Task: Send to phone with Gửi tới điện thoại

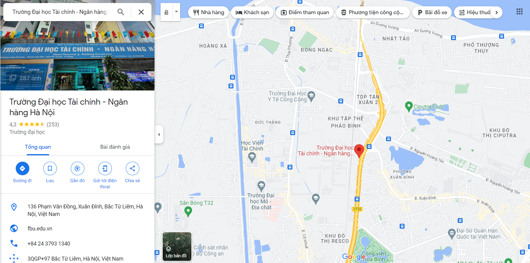Action: 105,168
